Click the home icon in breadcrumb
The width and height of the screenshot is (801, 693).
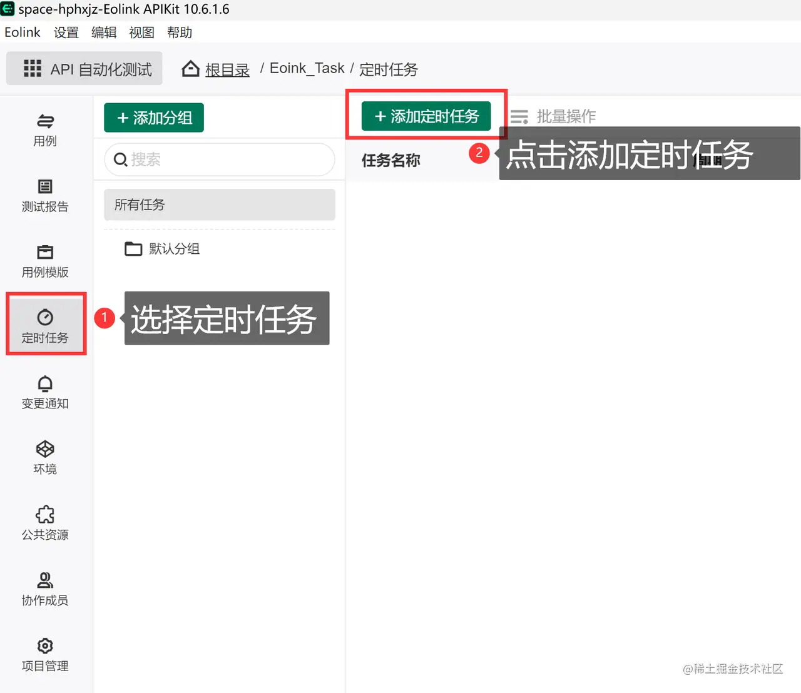(x=190, y=69)
